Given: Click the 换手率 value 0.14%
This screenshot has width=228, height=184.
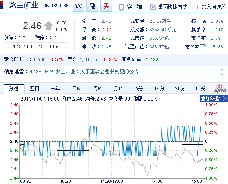Looking at the screenshot, I should 217,30.
